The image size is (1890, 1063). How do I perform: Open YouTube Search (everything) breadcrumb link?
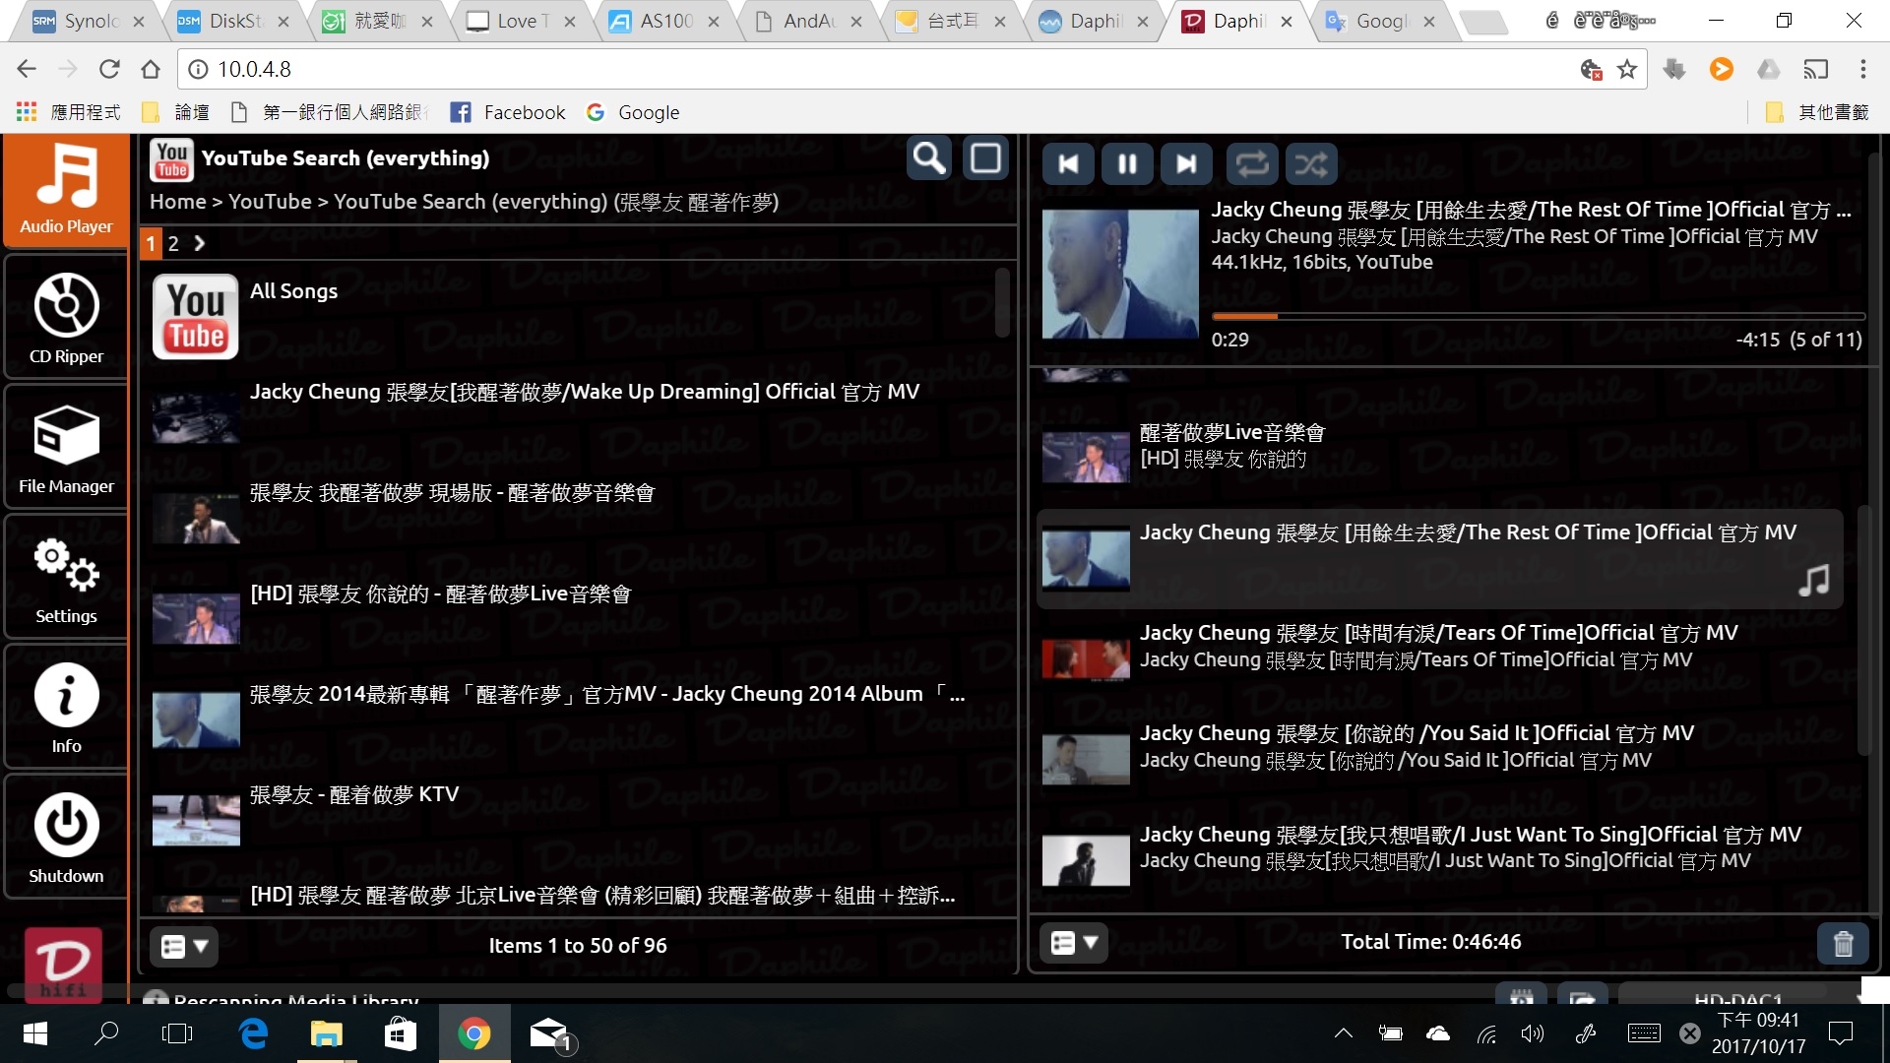[x=471, y=202]
